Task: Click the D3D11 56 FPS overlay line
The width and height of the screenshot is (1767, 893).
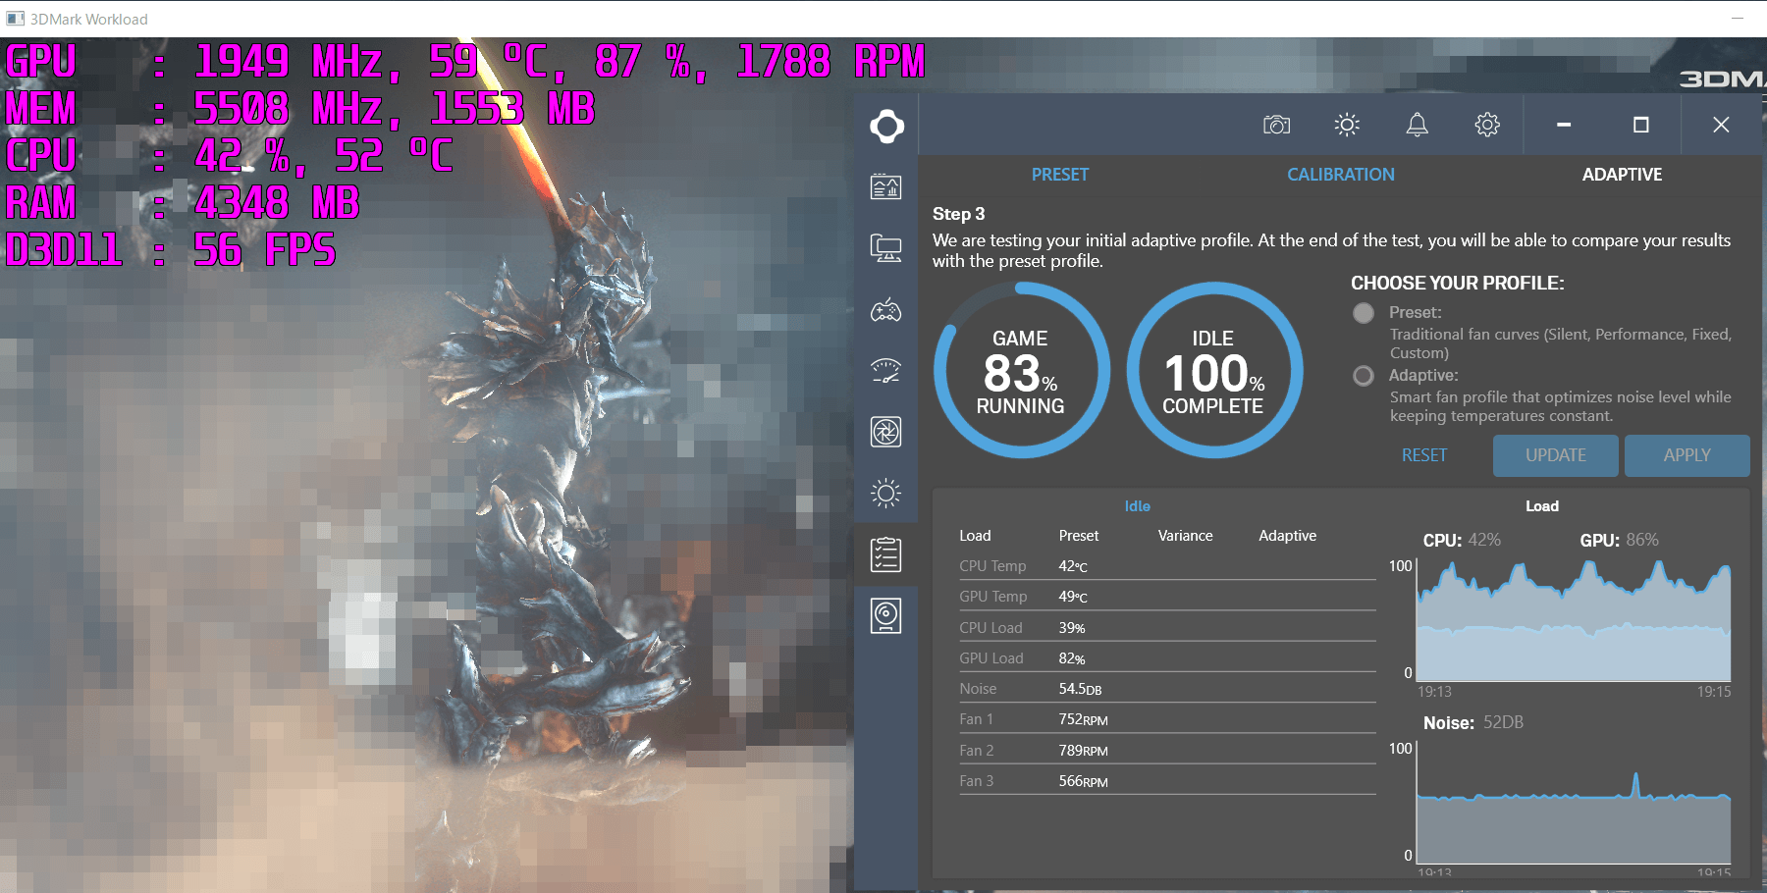Action: coord(171,250)
